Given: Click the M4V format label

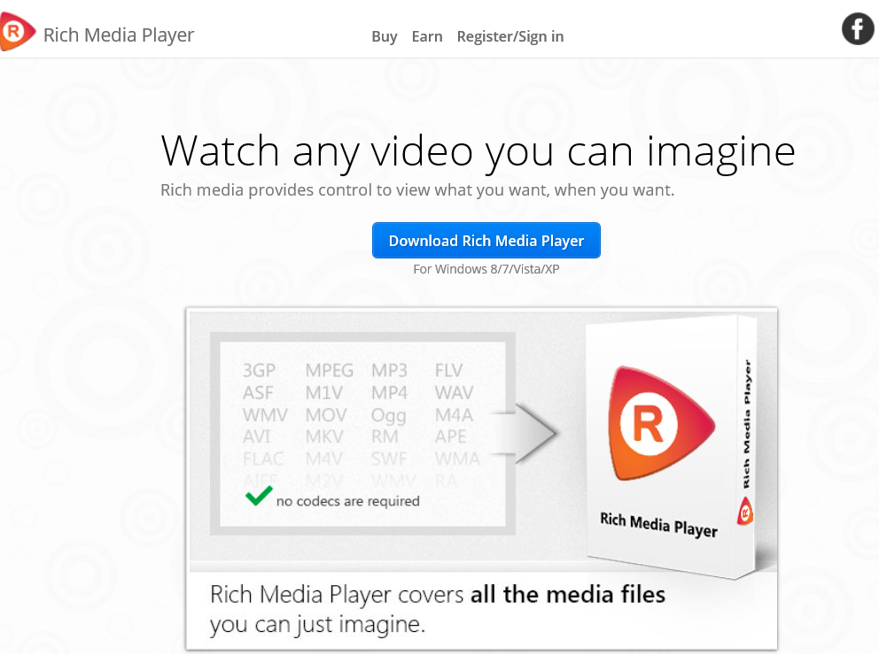Looking at the screenshot, I should click(323, 459).
